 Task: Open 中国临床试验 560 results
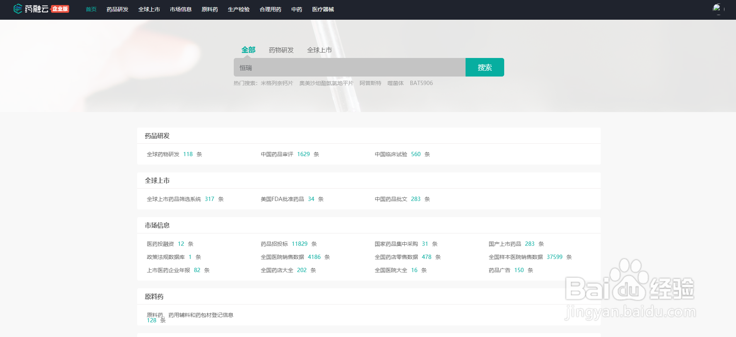click(x=403, y=154)
